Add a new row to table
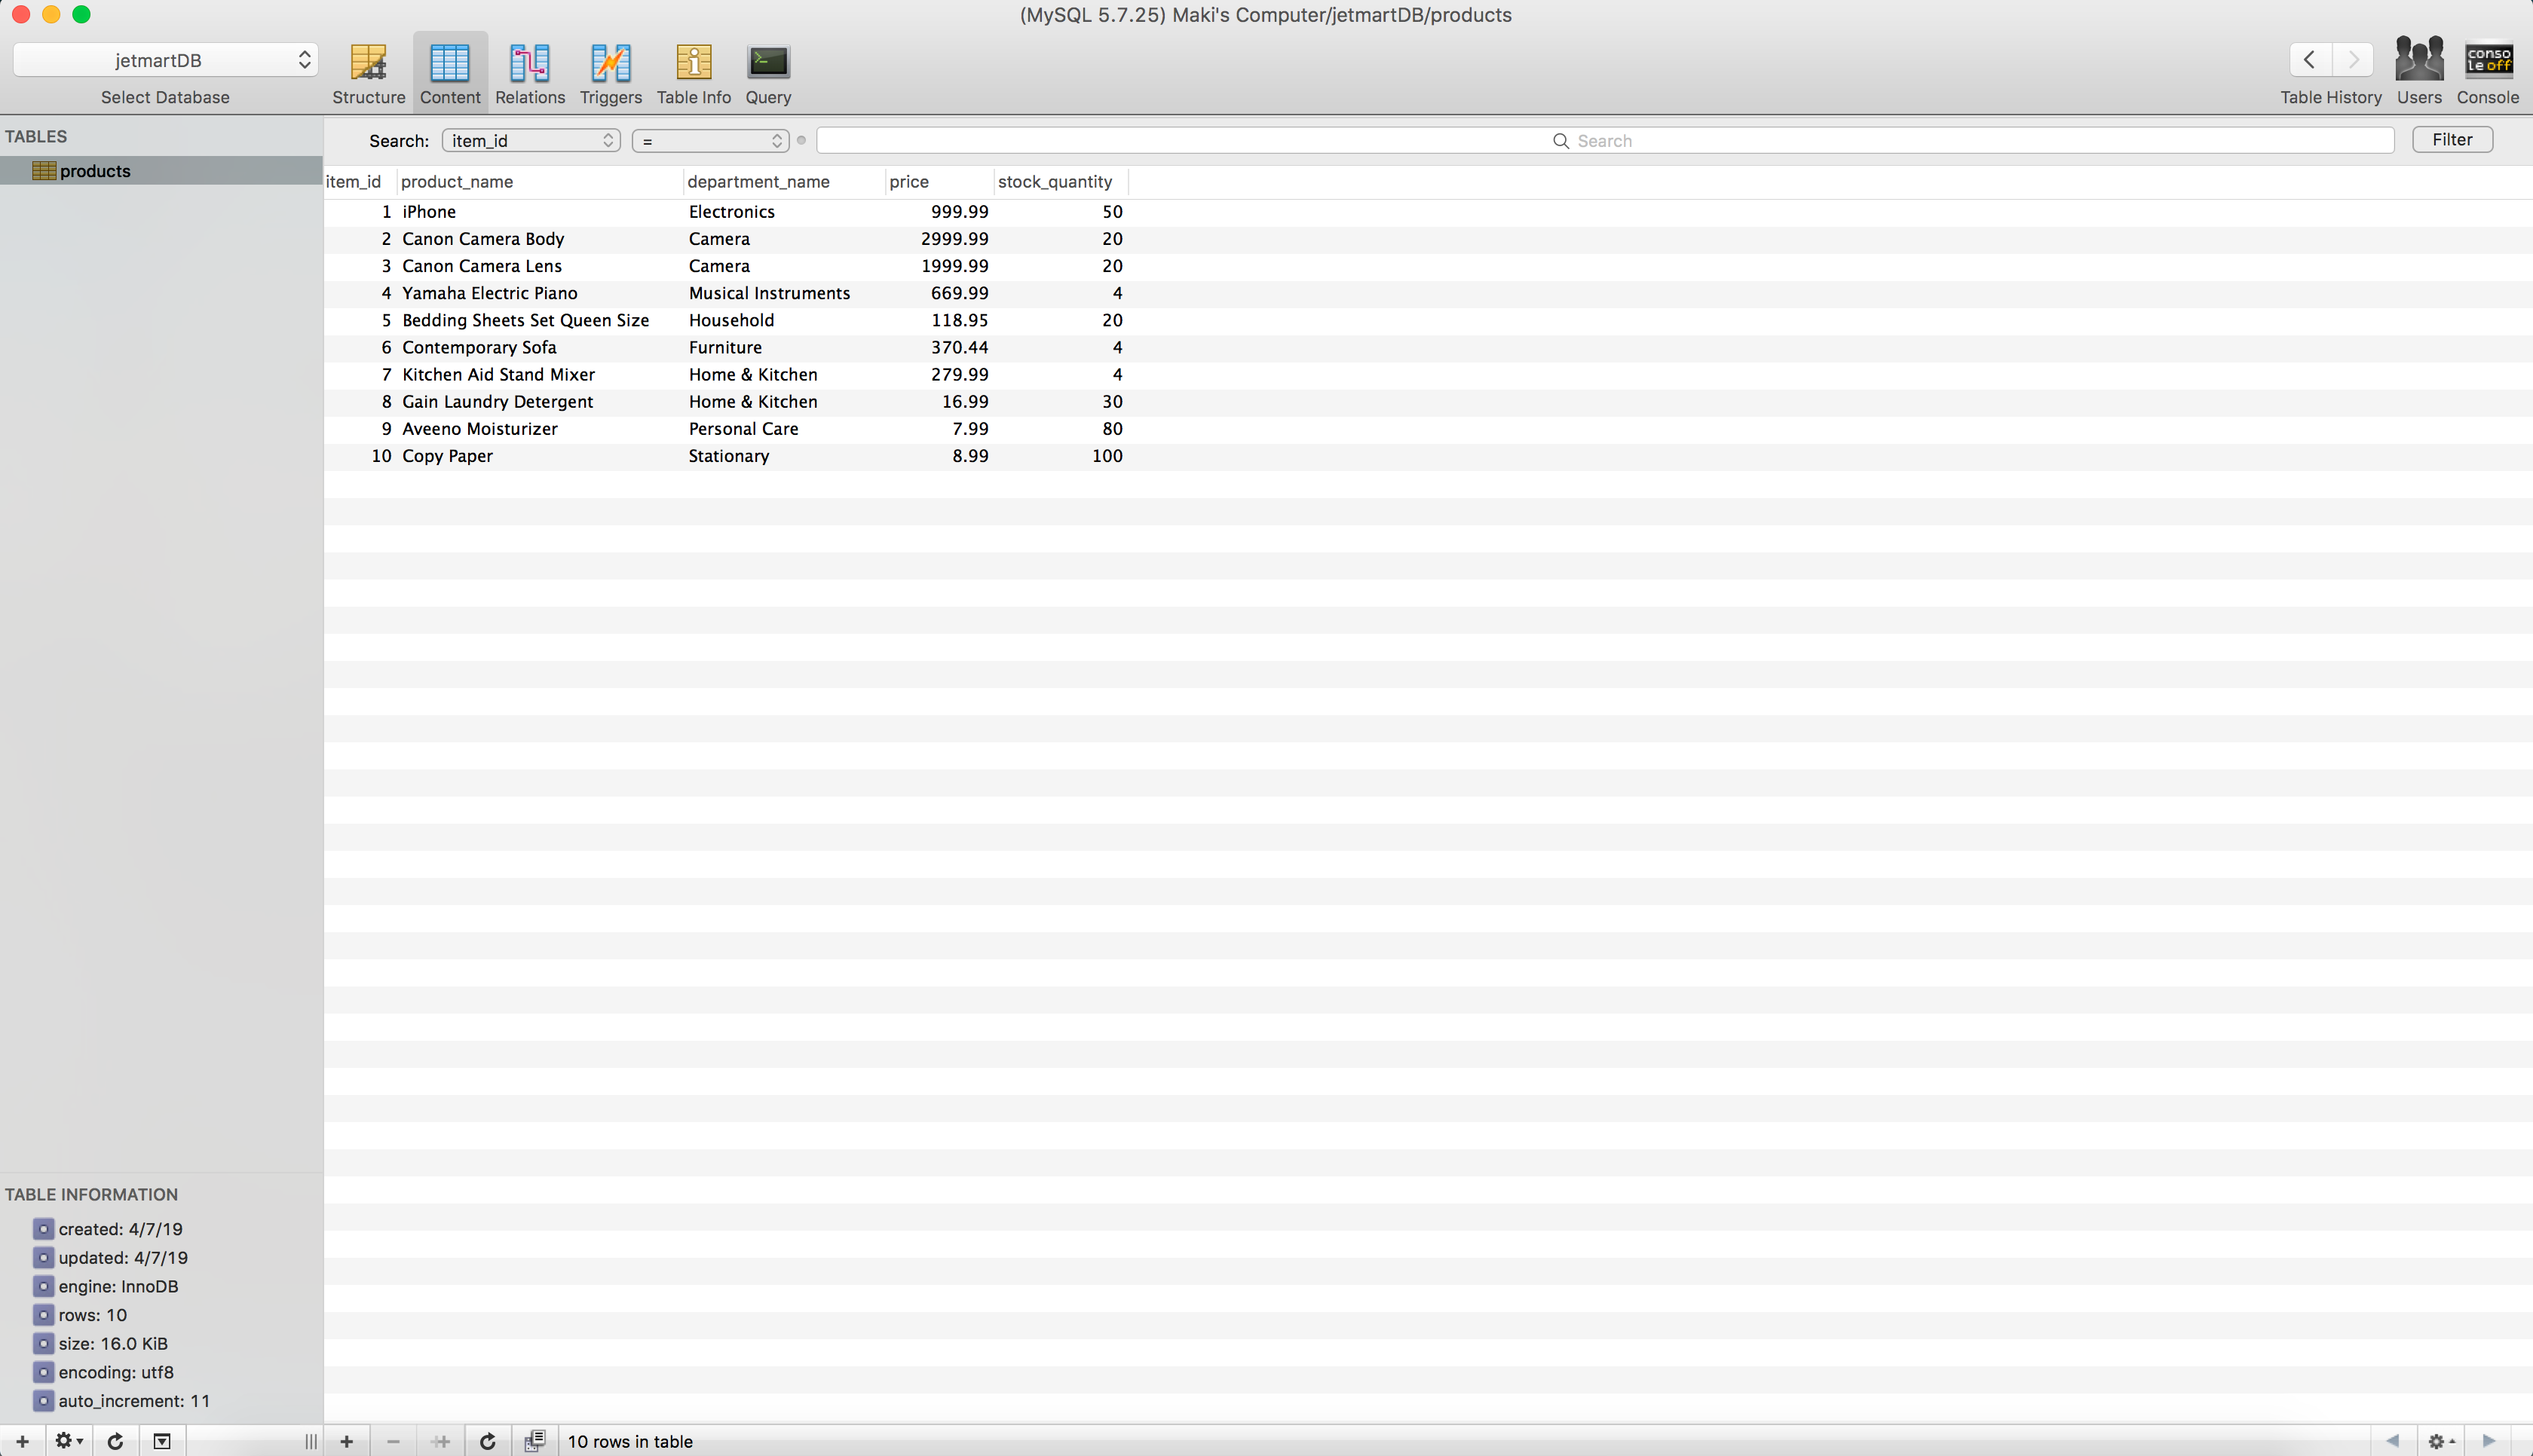 pyautogui.click(x=346, y=1441)
